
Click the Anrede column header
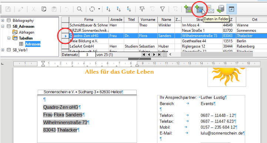click(x=116, y=20)
